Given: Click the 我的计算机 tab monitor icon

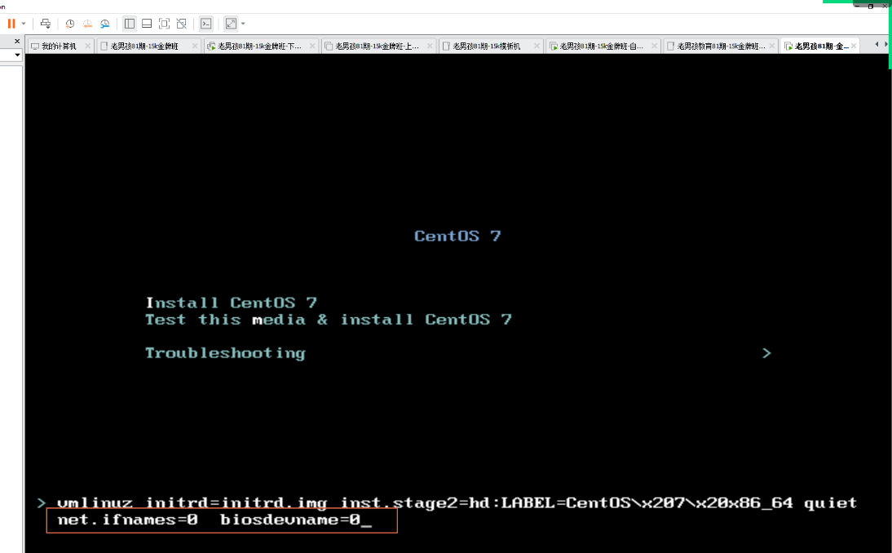Looking at the screenshot, I should 35,46.
